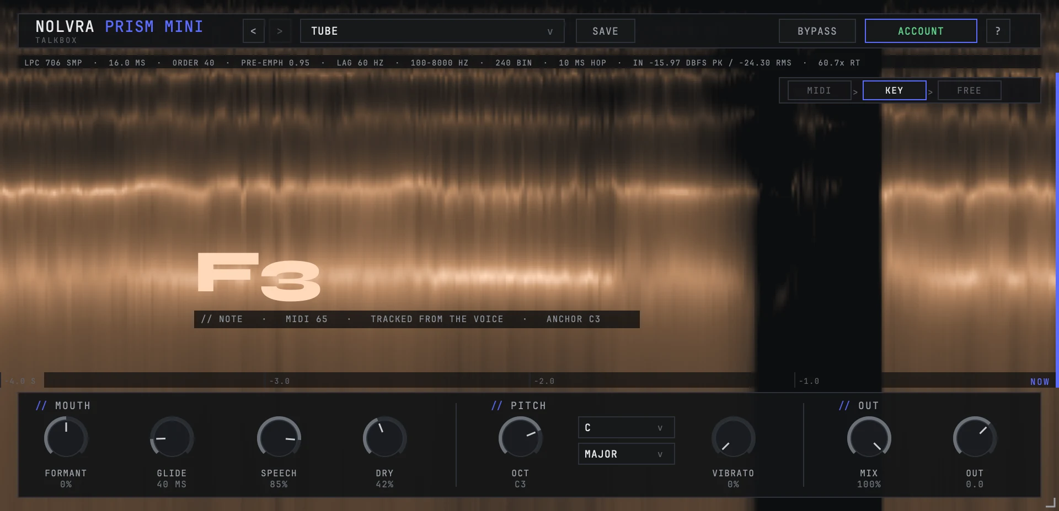Viewport: 1059px width, 511px height.
Task: Switch pitch source to MIDI mode
Action: pos(819,90)
